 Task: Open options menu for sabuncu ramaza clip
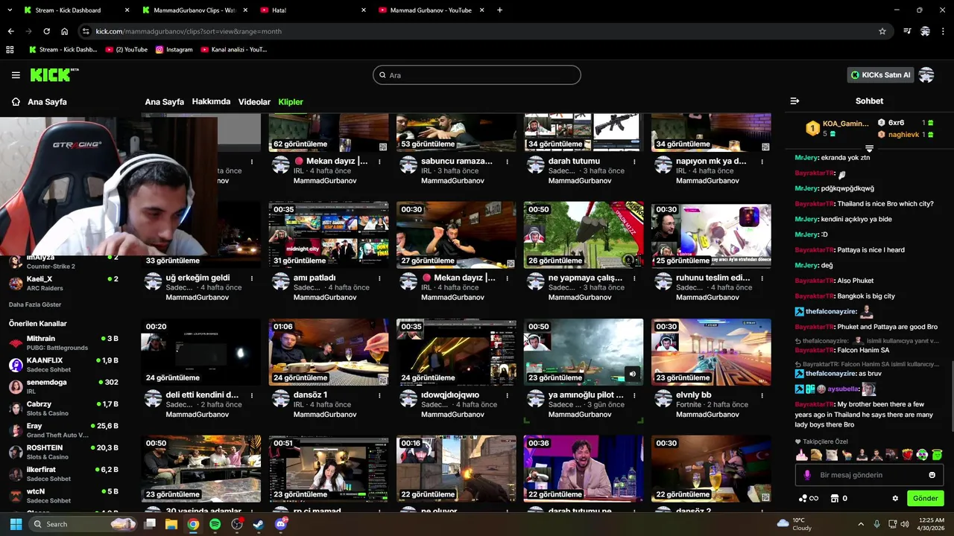tap(508, 162)
